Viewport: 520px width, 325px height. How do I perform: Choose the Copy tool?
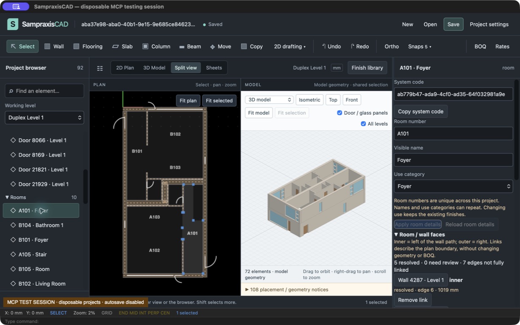[252, 47]
